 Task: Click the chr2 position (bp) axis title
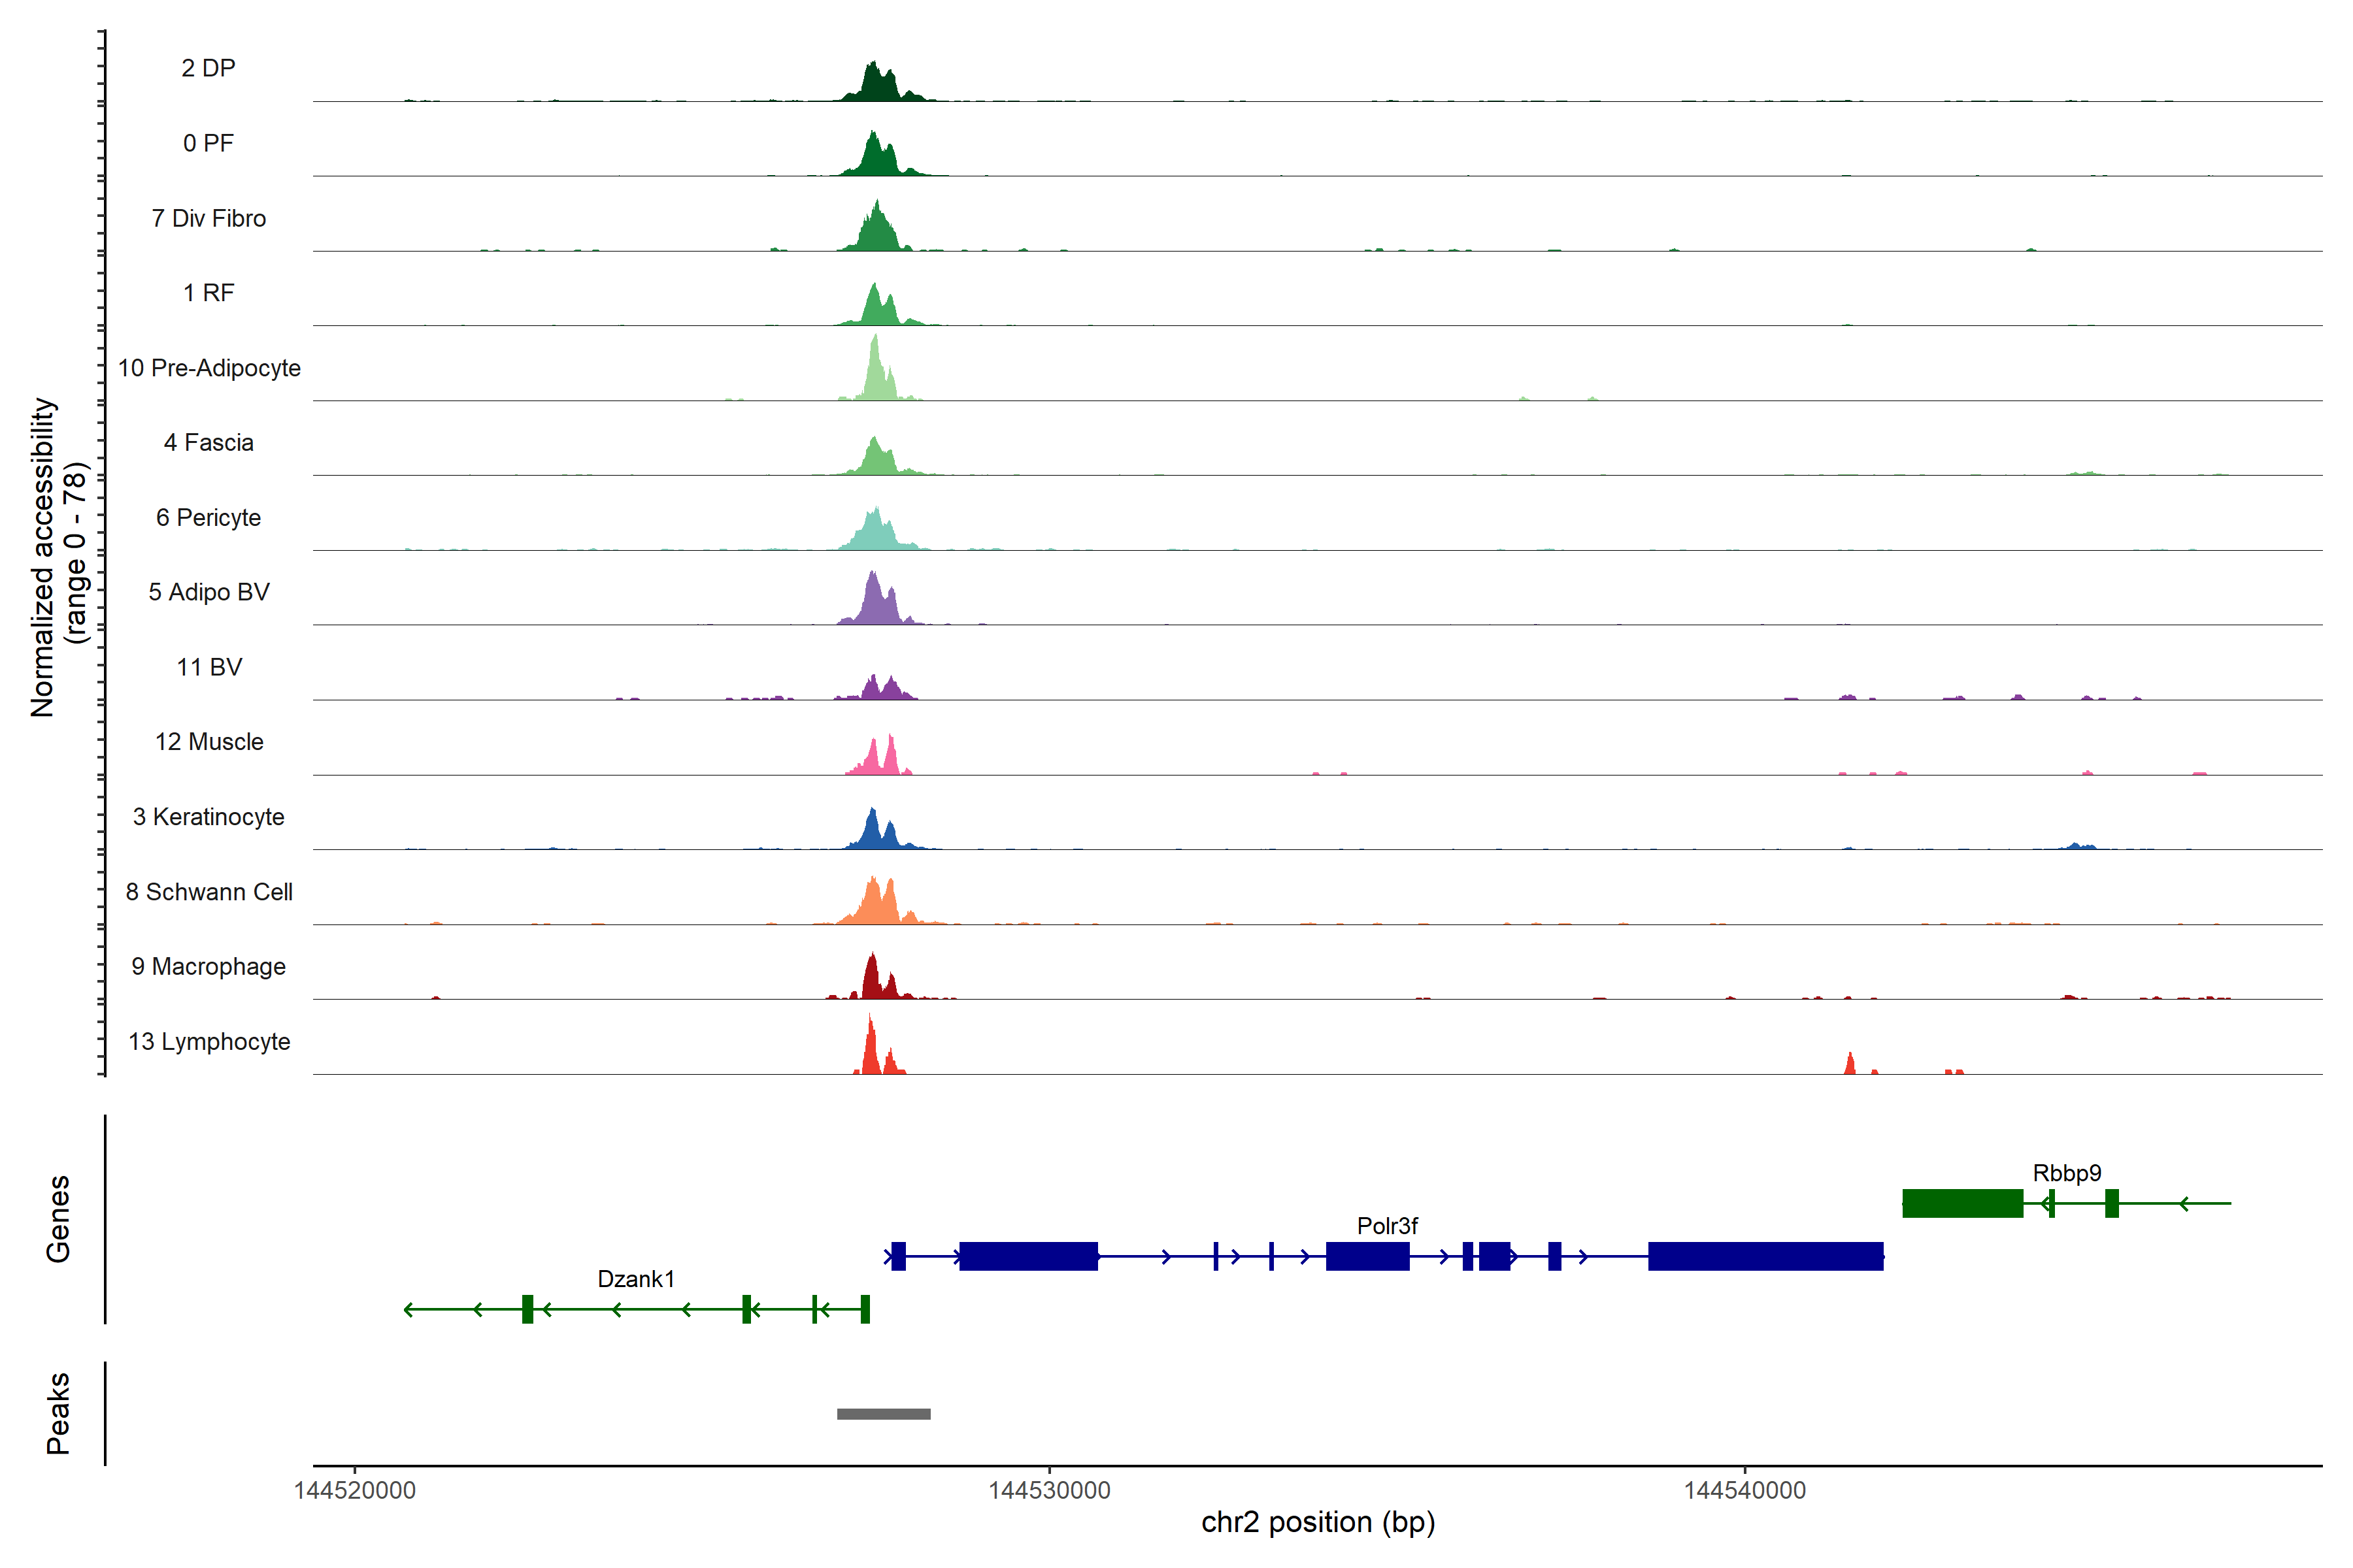tap(1318, 1523)
